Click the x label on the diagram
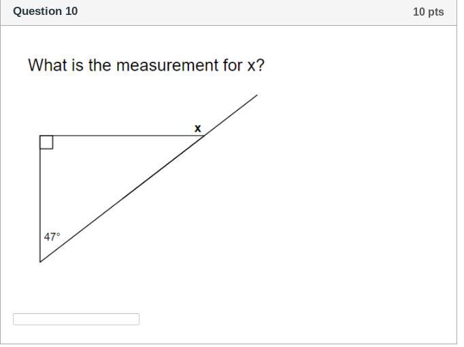464x347 pixels. [198, 128]
